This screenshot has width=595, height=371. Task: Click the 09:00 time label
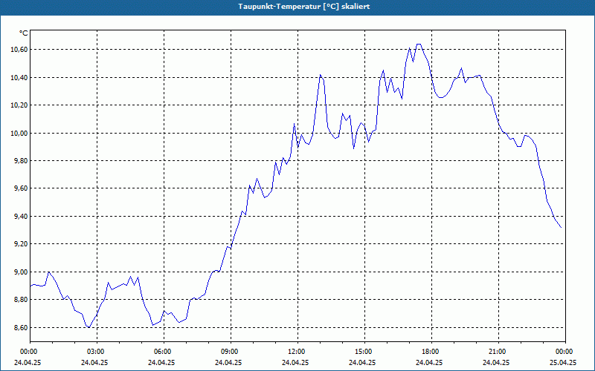(x=231, y=352)
